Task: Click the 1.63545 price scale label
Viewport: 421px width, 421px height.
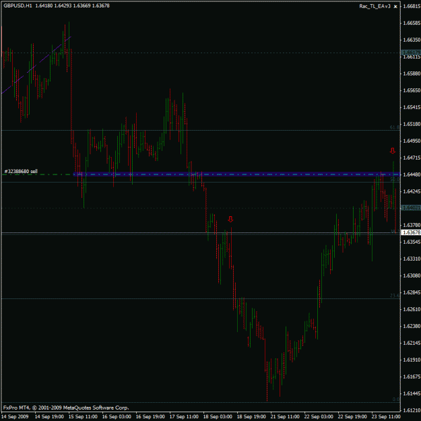Action: (x=412, y=242)
